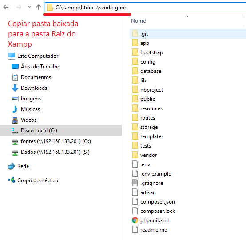This screenshot has width=246, height=240.
Task: Click Downloads label in navigation pane
Action: coord(34,88)
